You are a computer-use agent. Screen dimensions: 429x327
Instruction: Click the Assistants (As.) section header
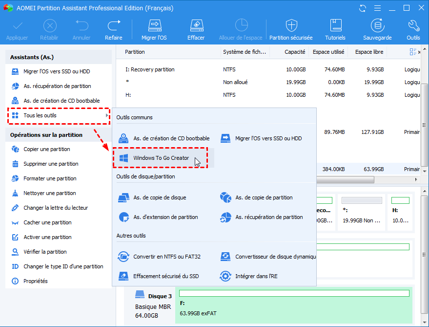[x=58, y=57]
